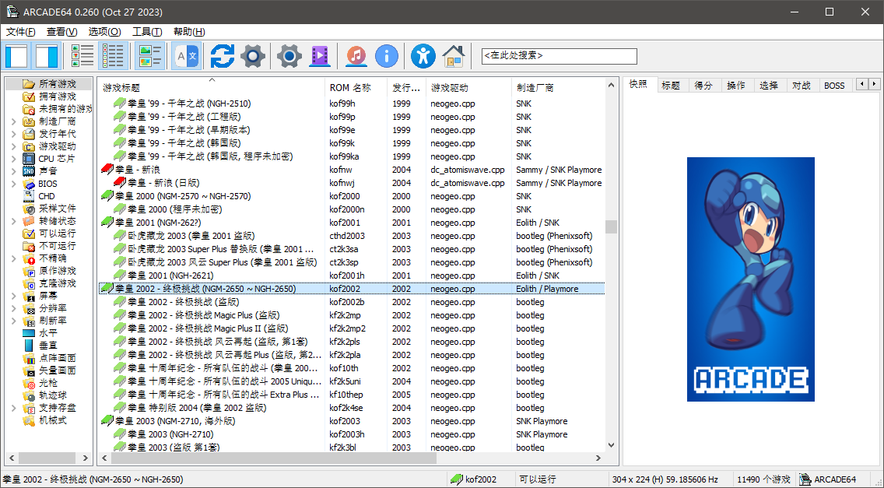The image size is (884, 488).
Task: Select 点阵画面 filter in tree
Action: point(57,358)
